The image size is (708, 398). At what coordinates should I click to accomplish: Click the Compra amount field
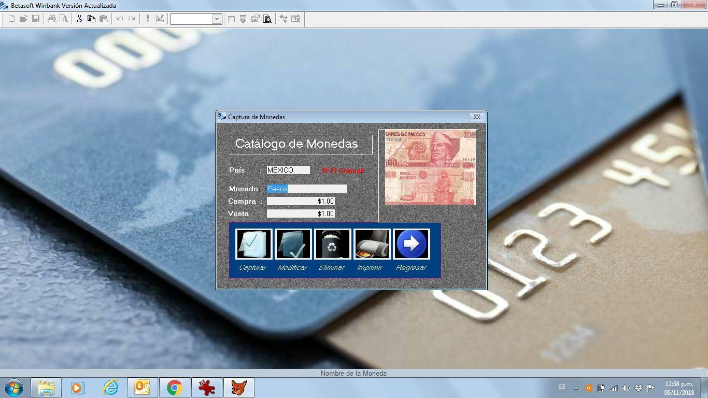click(x=301, y=201)
